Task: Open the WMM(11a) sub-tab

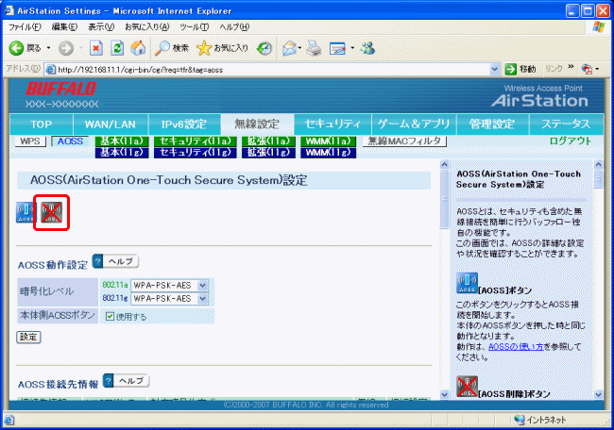Action: click(328, 141)
